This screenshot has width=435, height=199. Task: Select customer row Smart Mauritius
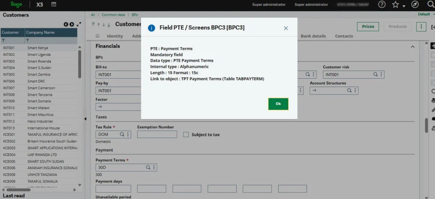coord(39,114)
